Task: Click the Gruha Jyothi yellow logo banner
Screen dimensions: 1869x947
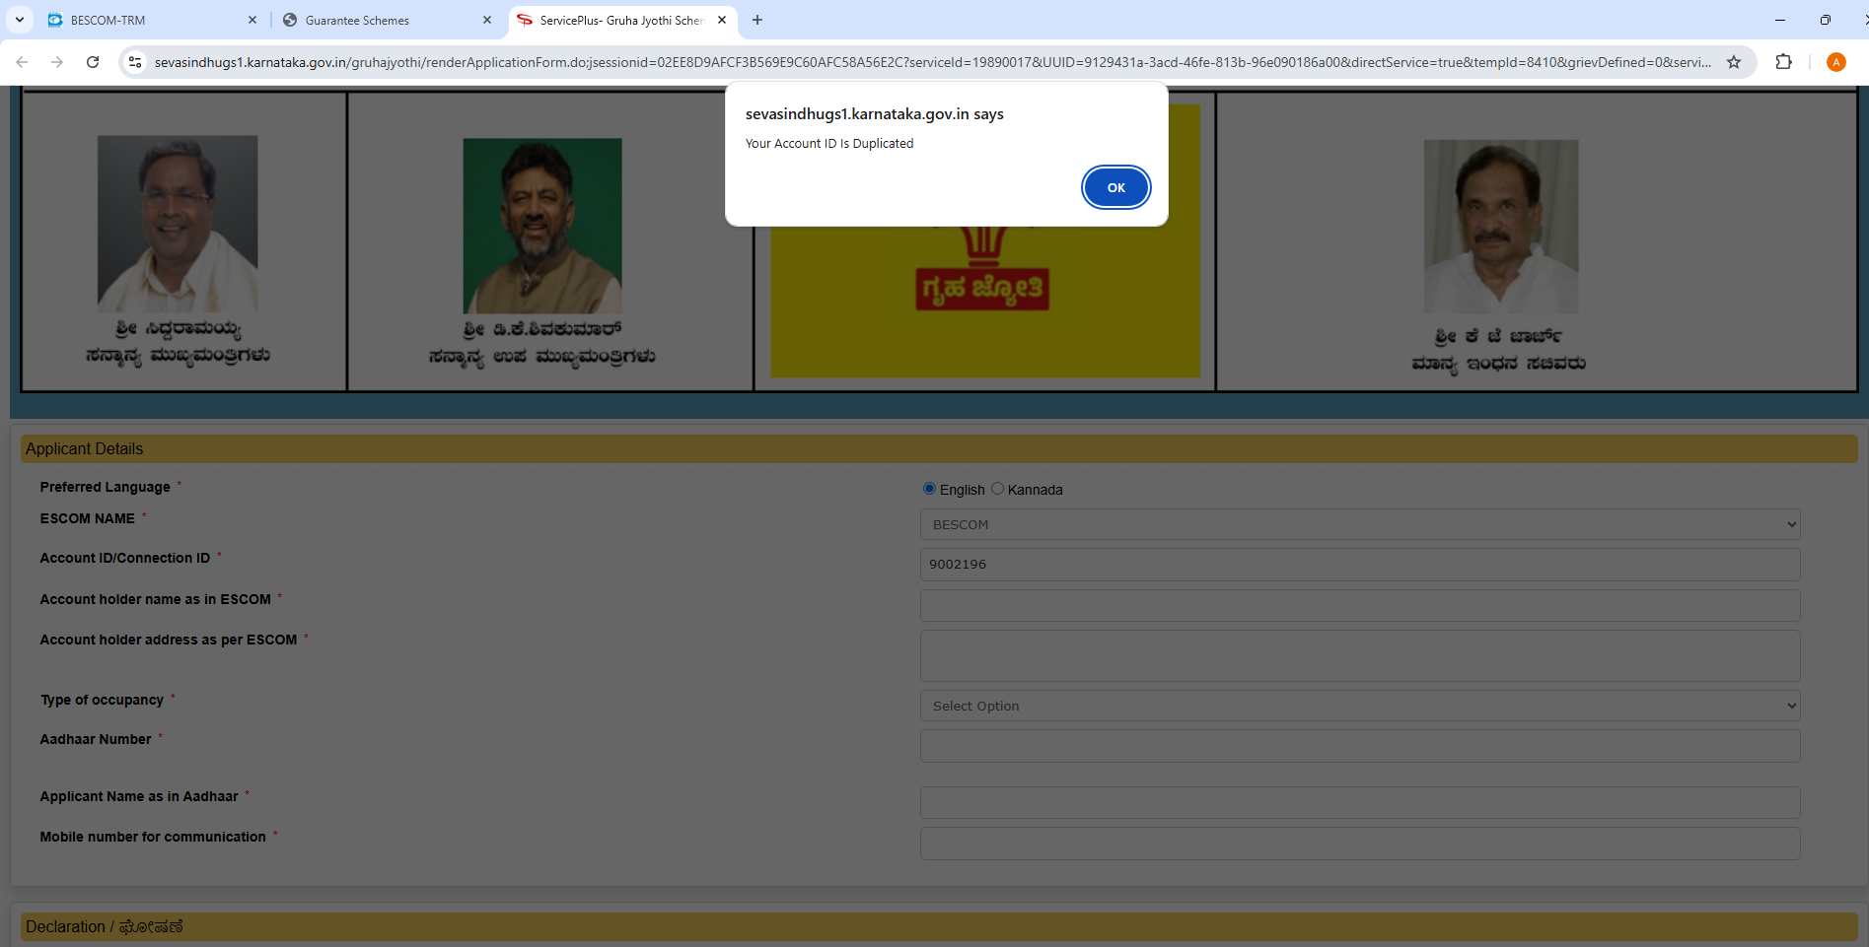Action: (x=985, y=301)
